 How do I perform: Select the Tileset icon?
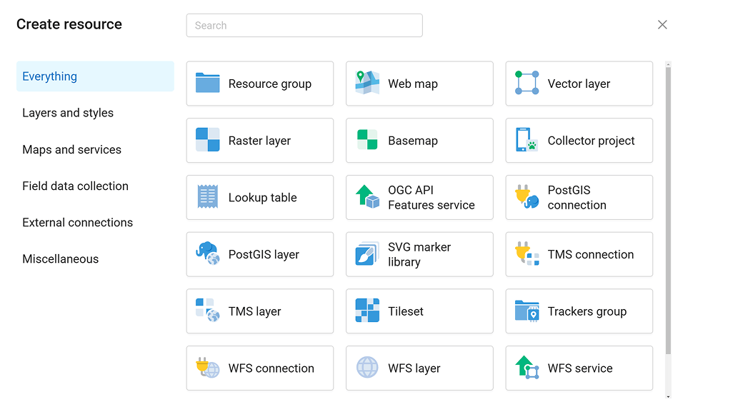[x=367, y=311]
